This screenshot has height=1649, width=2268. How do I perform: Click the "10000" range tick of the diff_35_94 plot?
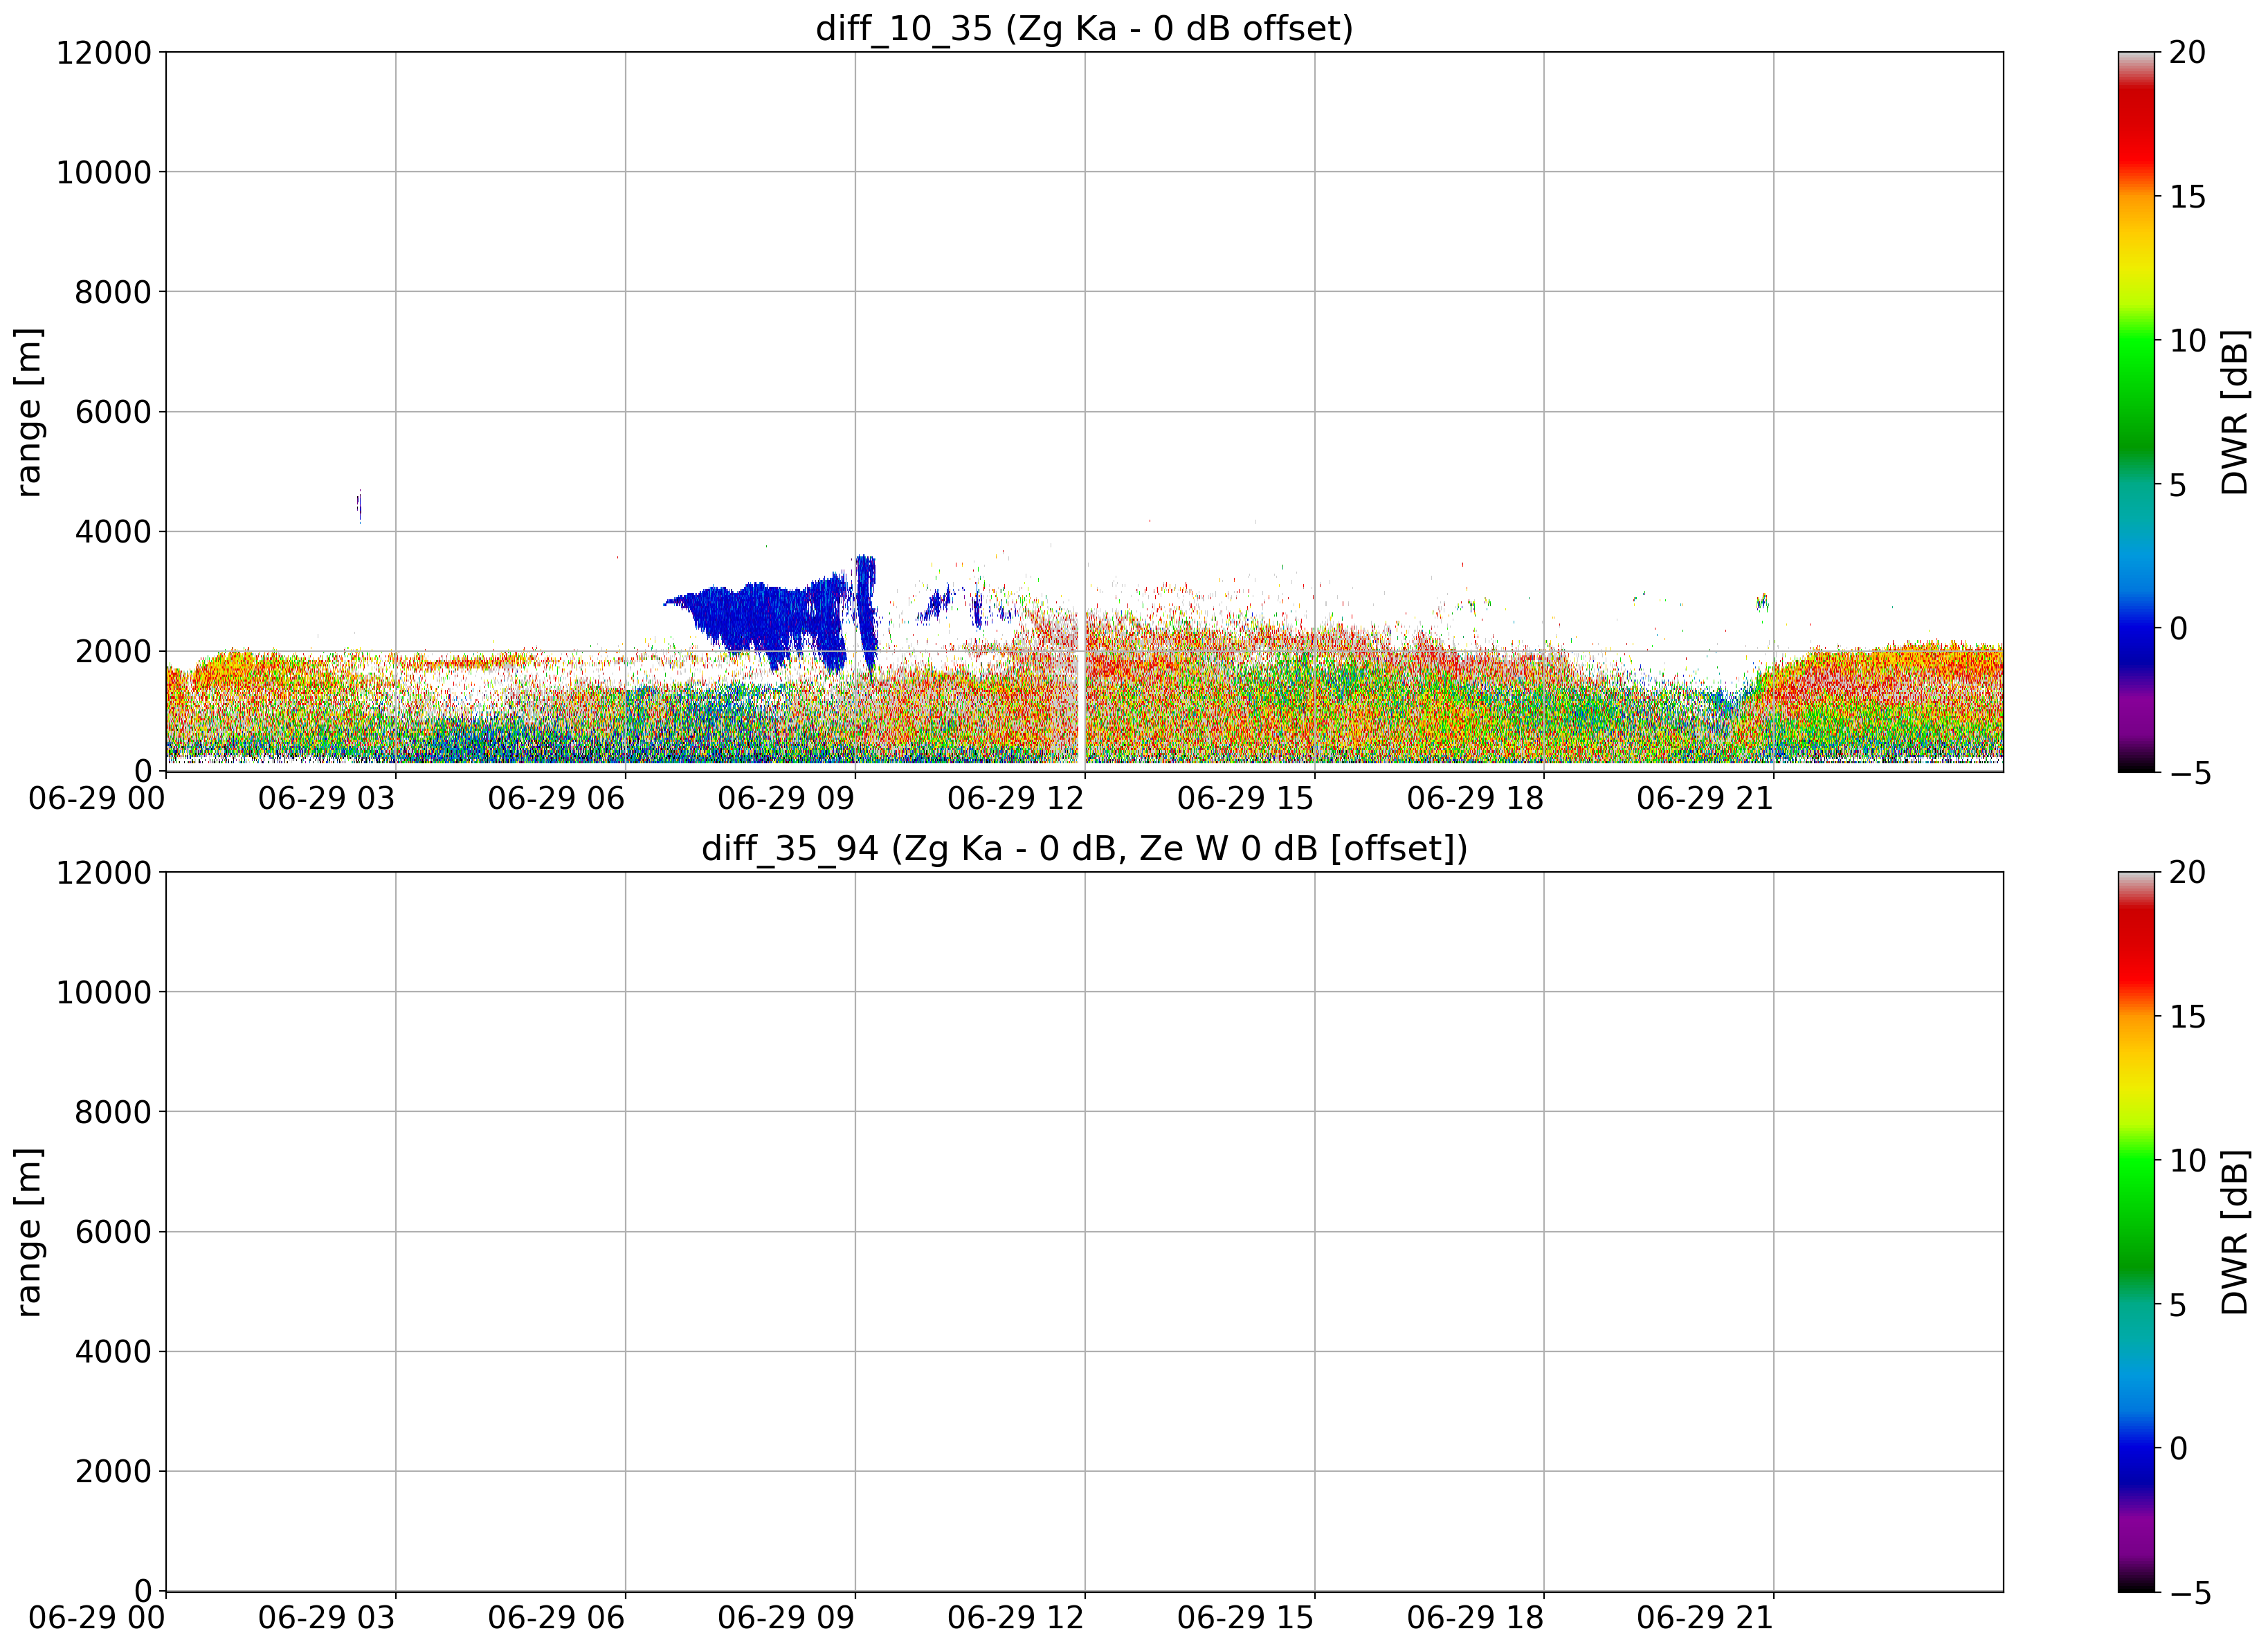click(x=104, y=992)
